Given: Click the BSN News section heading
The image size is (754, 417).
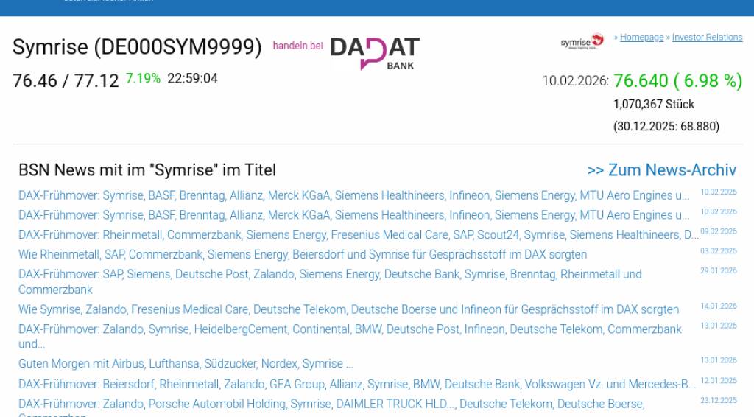Looking at the screenshot, I should point(147,170).
